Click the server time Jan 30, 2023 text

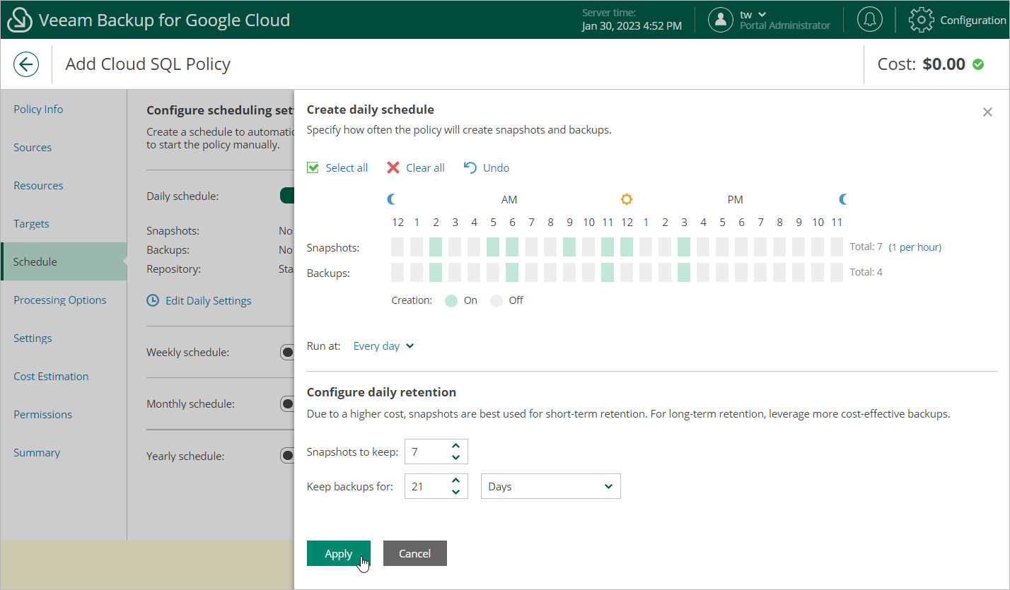632,25
